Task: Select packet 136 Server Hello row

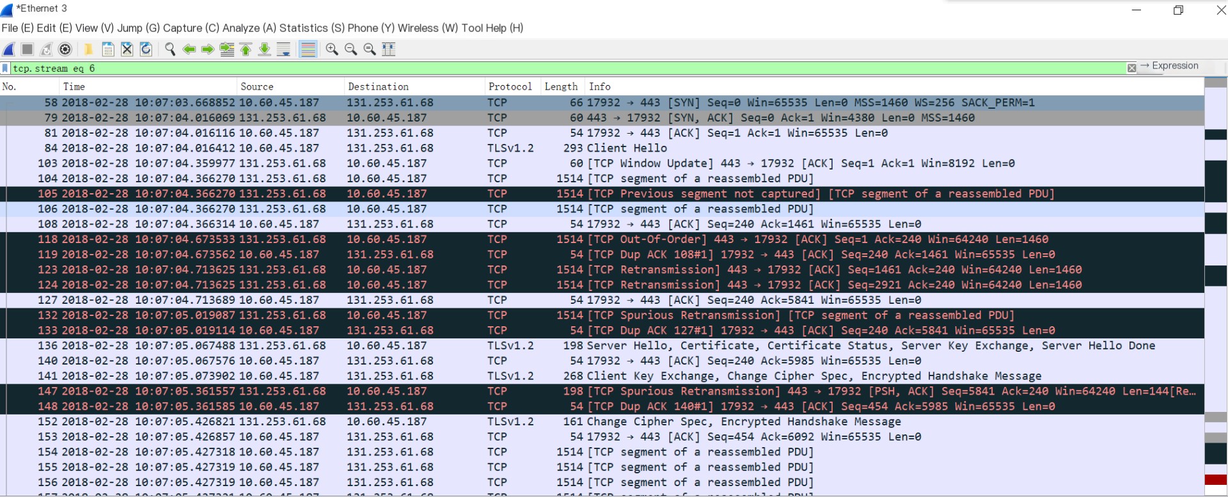Action: [x=602, y=345]
